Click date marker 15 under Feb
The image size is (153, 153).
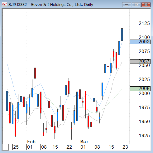(x=55, y=147)
